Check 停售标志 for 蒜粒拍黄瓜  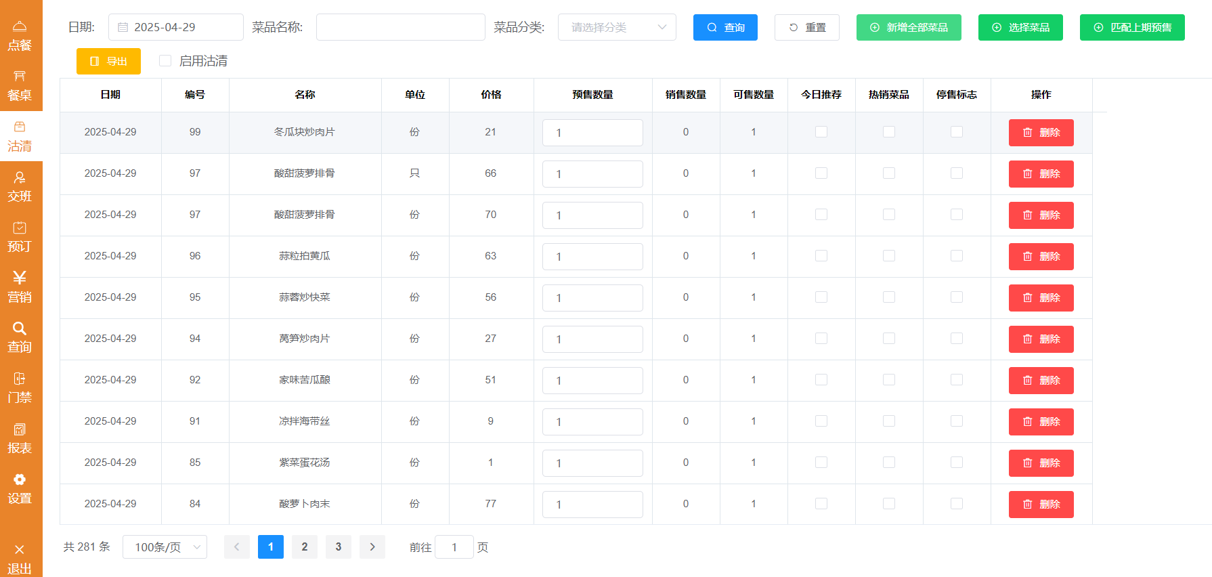[957, 256]
